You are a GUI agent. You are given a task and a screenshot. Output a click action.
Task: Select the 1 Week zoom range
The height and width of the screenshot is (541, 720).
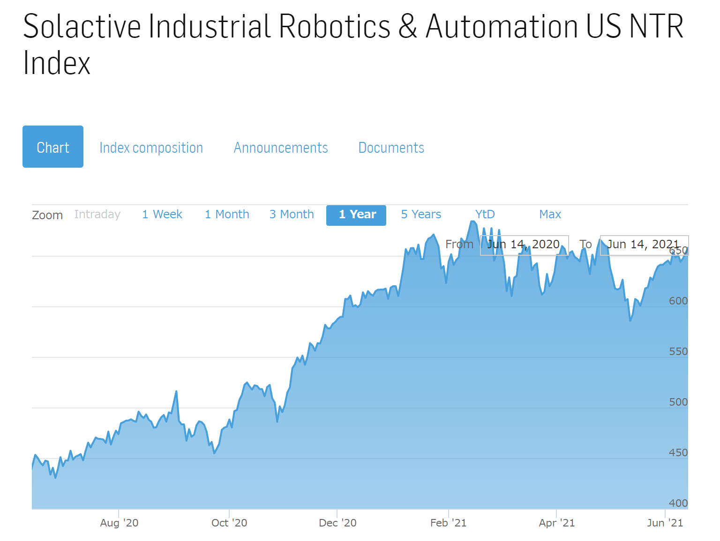(162, 214)
